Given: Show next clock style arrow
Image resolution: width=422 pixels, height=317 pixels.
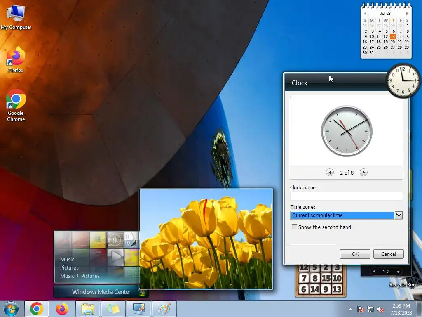Looking at the screenshot, I should 363,172.
